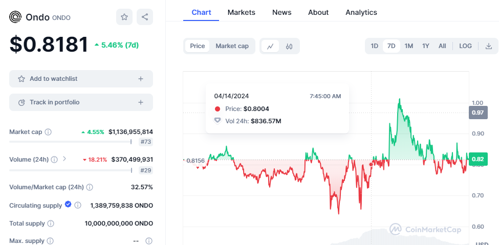Open the Analytics tab
The image size is (499, 245).
[x=361, y=12]
